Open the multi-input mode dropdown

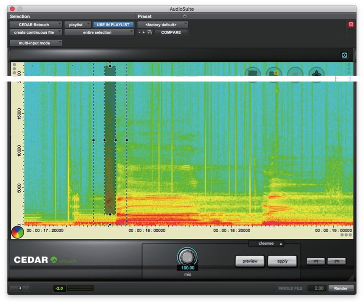[36, 43]
